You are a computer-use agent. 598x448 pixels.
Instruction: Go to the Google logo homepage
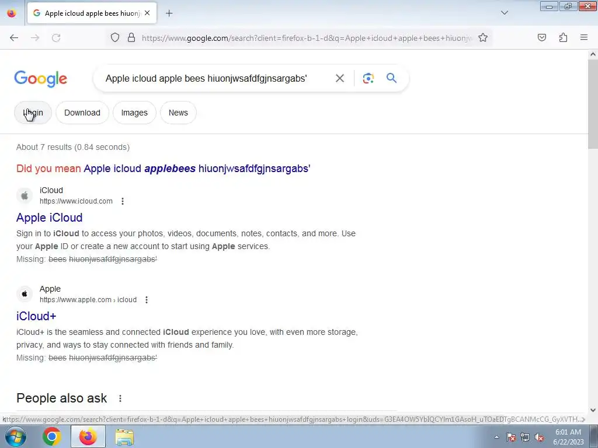click(x=40, y=79)
